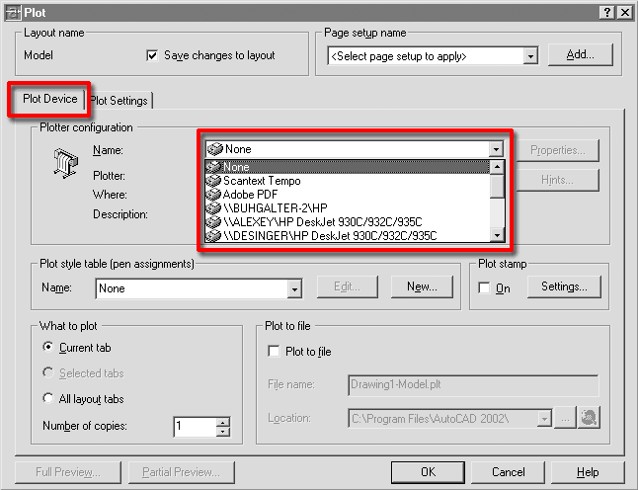Click the printer icon beside Scantext Tempo

[213, 181]
